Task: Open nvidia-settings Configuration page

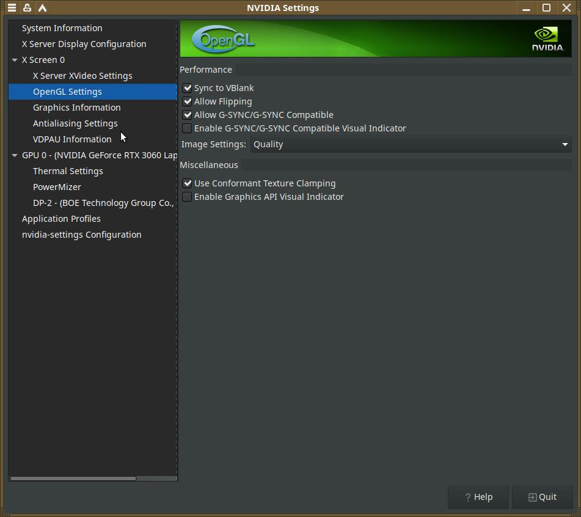Action: (x=81, y=235)
